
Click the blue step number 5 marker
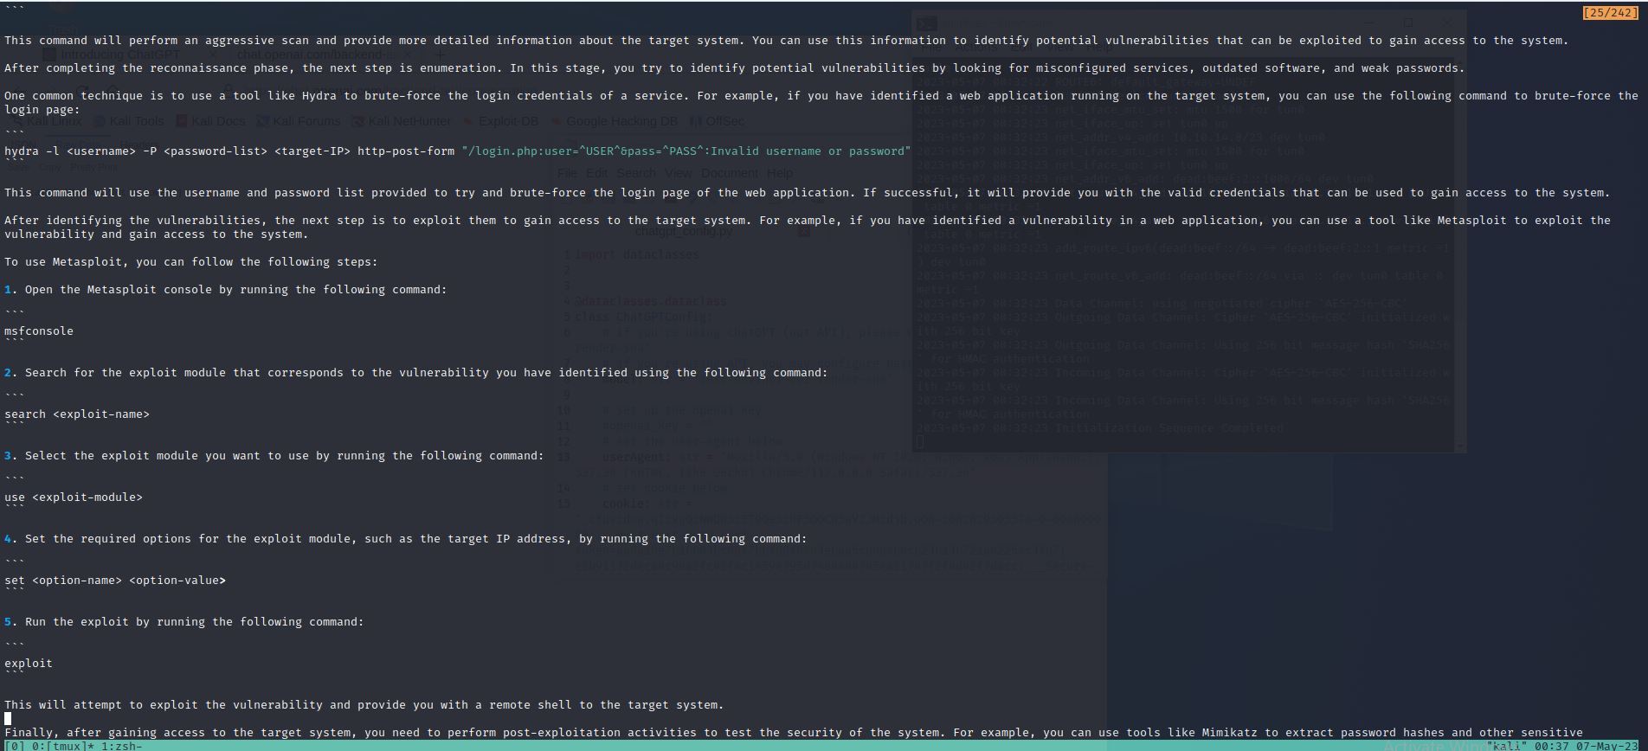[x=8, y=622]
